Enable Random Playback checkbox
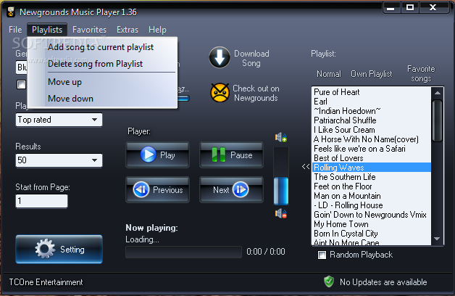 [322, 255]
